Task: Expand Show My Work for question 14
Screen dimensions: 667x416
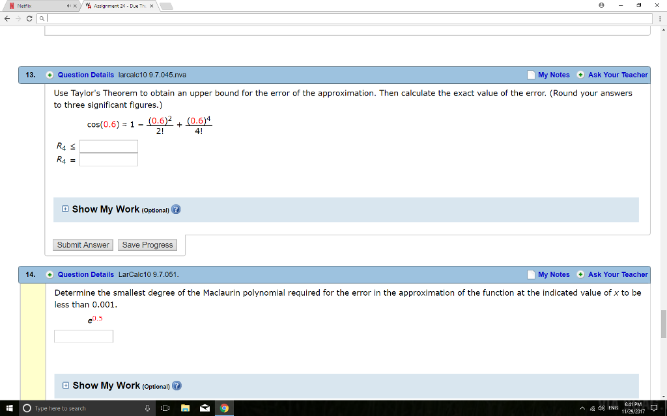Action: coord(64,385)
